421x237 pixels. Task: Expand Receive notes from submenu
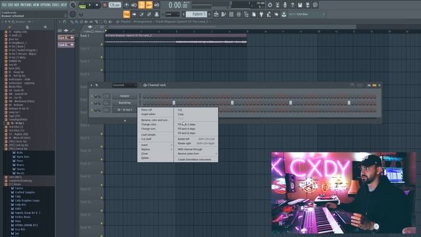(x=196, y=153)
